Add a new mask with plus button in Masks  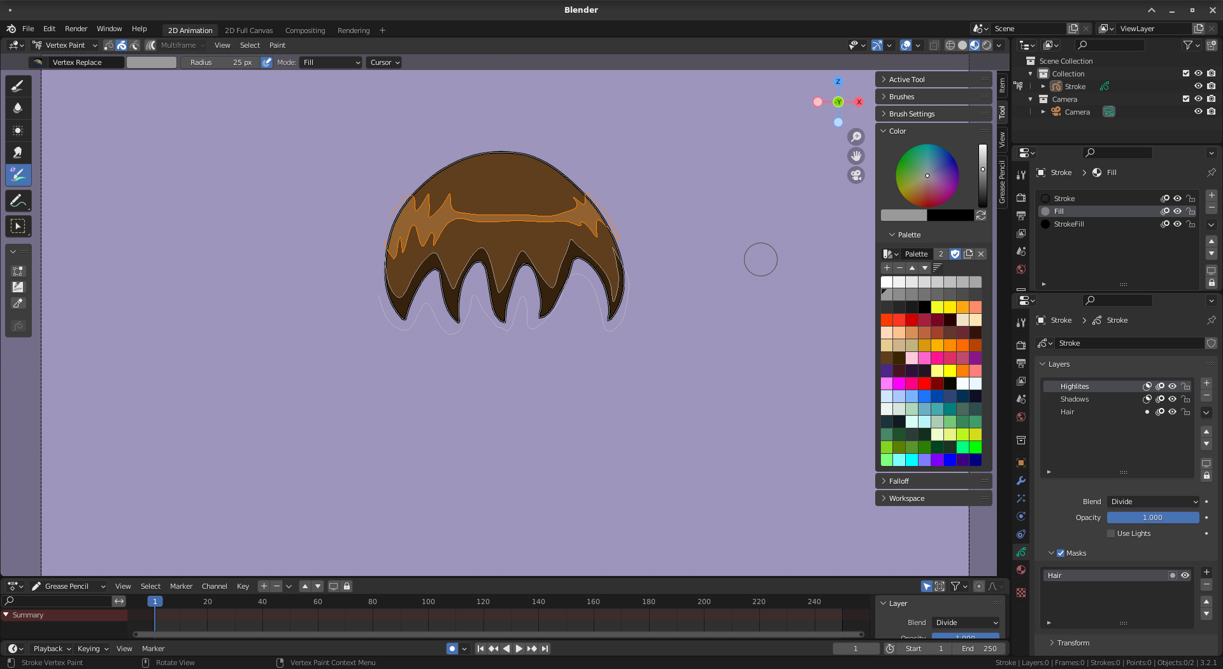coord(1206,572)
